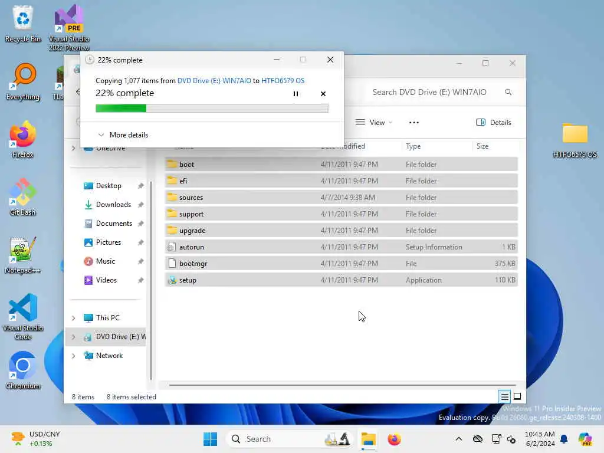Viewport: 604px width, 453px height.
Task: Open Pictures in the navigation pane
Action: coord(109,242)
